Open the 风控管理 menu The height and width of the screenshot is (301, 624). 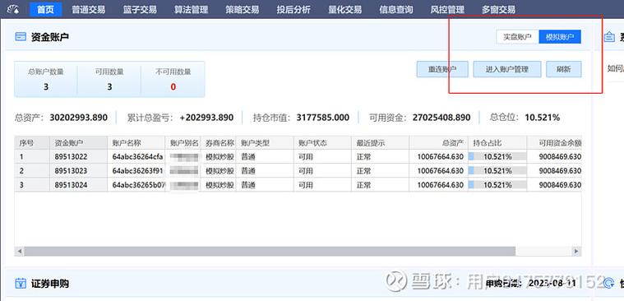447,9
